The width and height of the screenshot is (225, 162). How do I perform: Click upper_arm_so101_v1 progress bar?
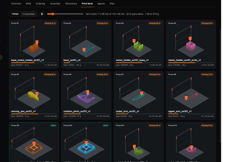click(191, 114)
